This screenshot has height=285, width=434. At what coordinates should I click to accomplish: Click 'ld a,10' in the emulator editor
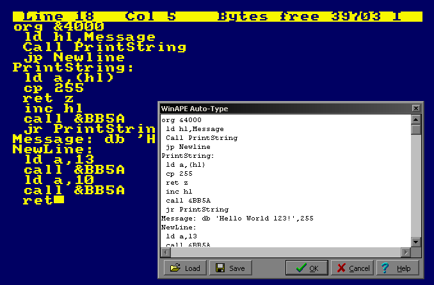click(x=59, y=180)
